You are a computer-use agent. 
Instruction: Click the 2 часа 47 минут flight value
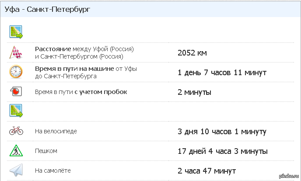pyautogui.click(x=207, y=171)
